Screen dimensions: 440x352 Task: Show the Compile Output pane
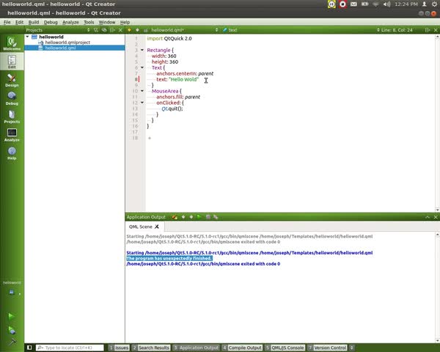[x=243, y=348]
